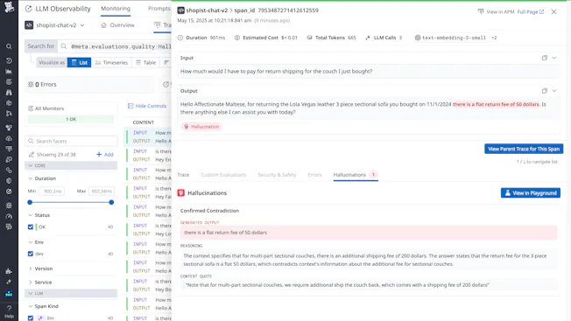Click View Parent Trace for This Span
Screen dimensions: 571x321
(x=524, y=149)
